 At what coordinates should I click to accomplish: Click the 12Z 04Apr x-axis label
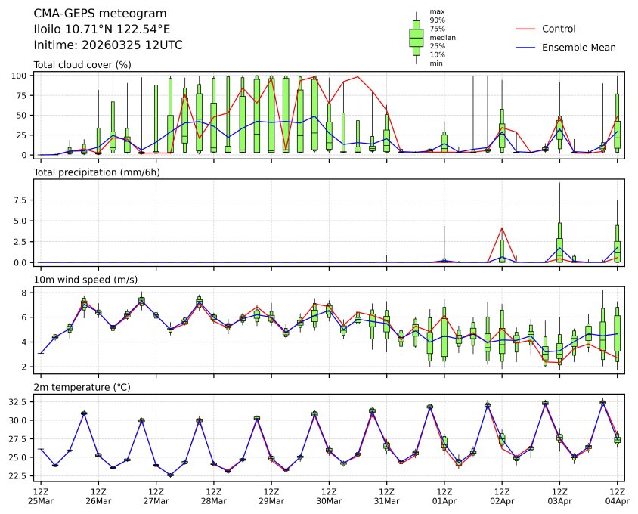point(617,496)
